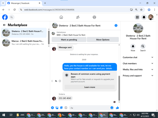This screenshot has height=118, width=158.
Task: Open more actions plus icon in composer
Action: point(52,108)
